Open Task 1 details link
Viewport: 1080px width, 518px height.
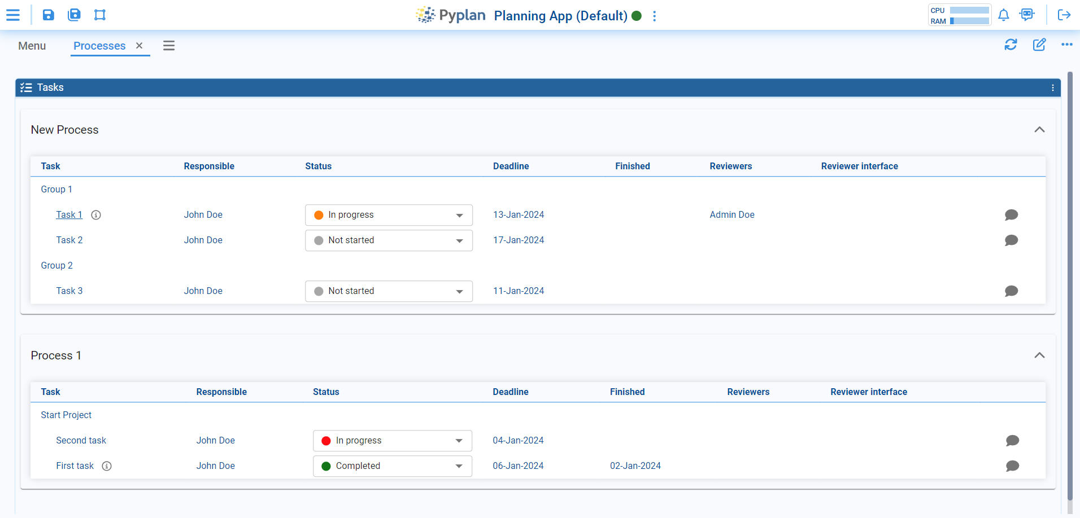click(69, 214)
